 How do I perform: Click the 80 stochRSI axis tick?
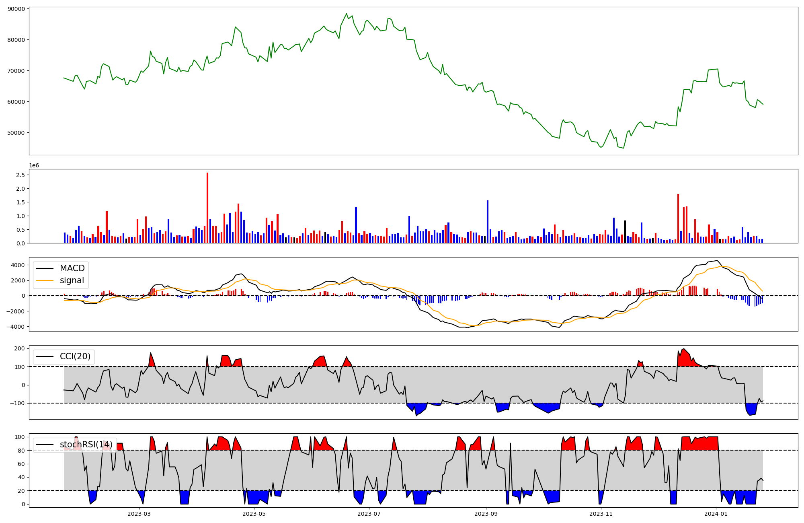[x=22, y=451]
